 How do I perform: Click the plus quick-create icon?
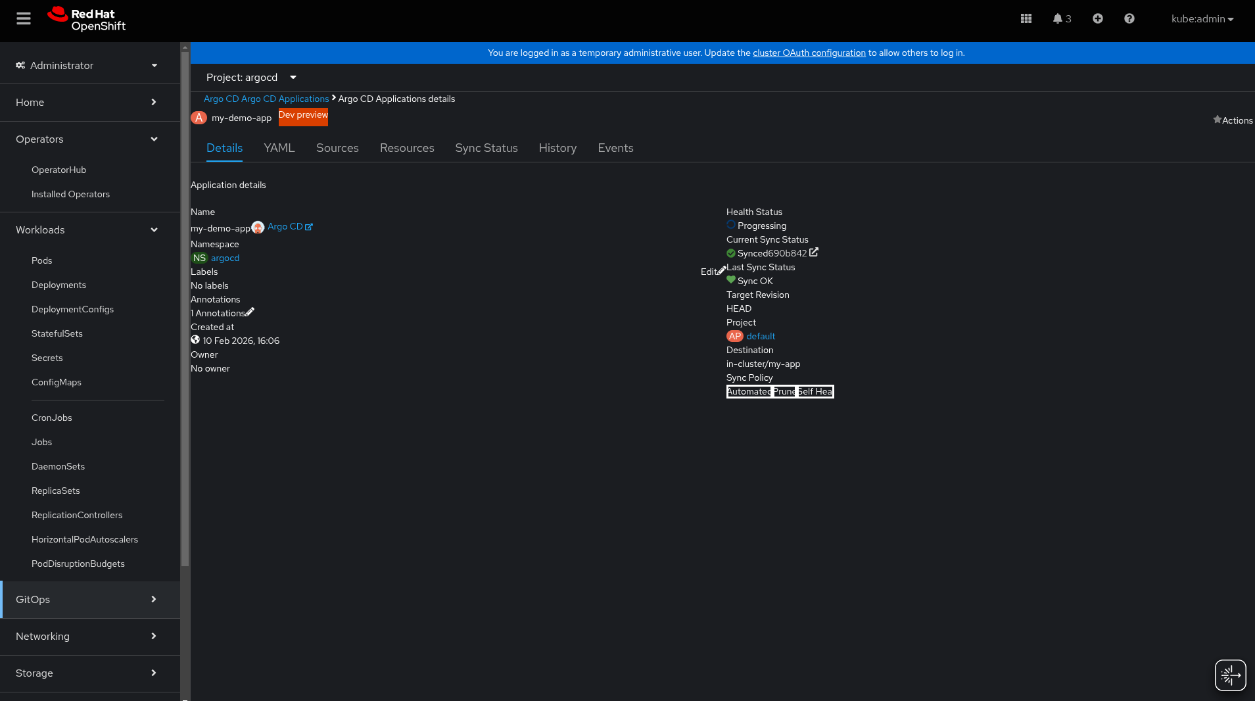coord(1098,18)
